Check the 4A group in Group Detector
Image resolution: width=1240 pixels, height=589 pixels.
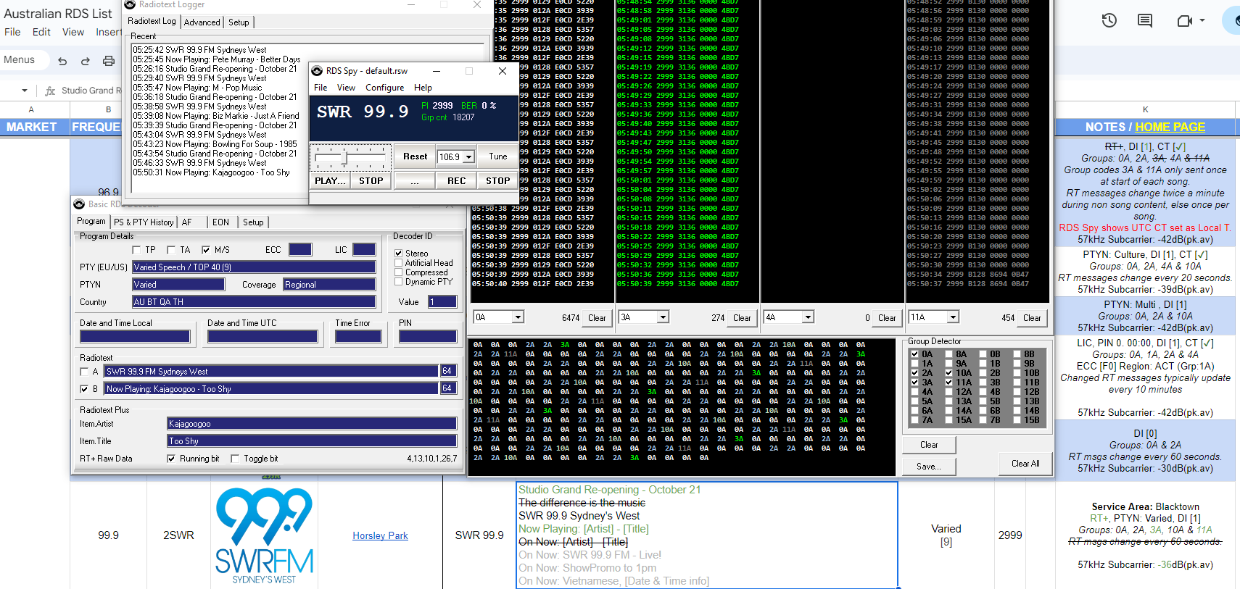pyautogui.click(x=915, y=392)
